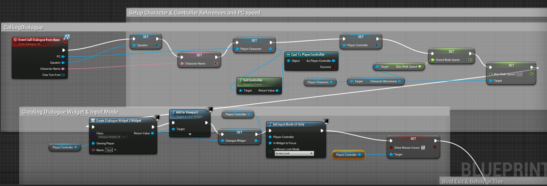Select Player Controller getter feeding Owning Player
The width and height of the screenshot is (547, 186).
click(x=64, y=147)
